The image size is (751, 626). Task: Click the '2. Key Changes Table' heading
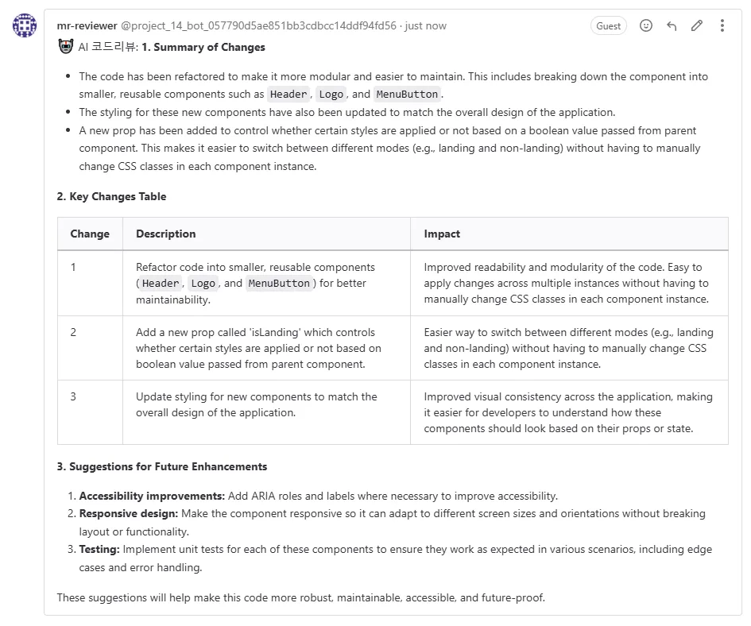(111, 196)
